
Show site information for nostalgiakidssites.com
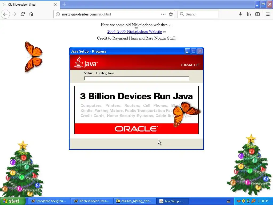(x=58, y=14)
